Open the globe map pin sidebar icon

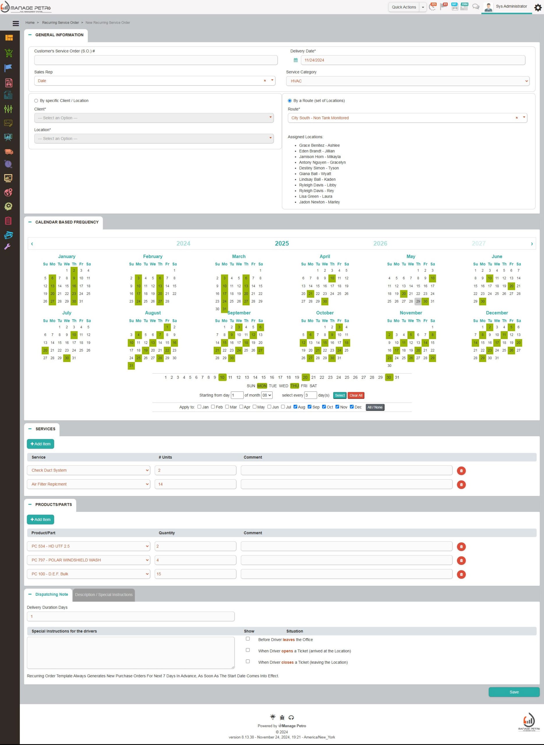pos(8,192)
